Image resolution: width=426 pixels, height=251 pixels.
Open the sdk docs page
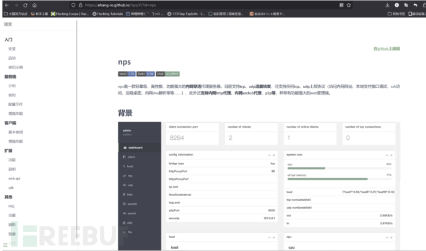point(11,187)
